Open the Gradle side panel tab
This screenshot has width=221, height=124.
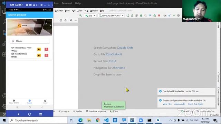[x=219, y=25]
